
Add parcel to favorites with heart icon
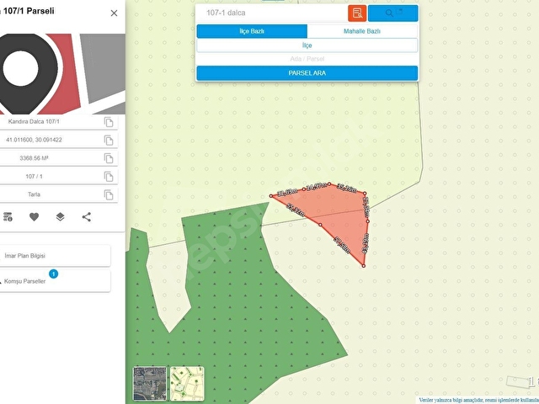34,217
